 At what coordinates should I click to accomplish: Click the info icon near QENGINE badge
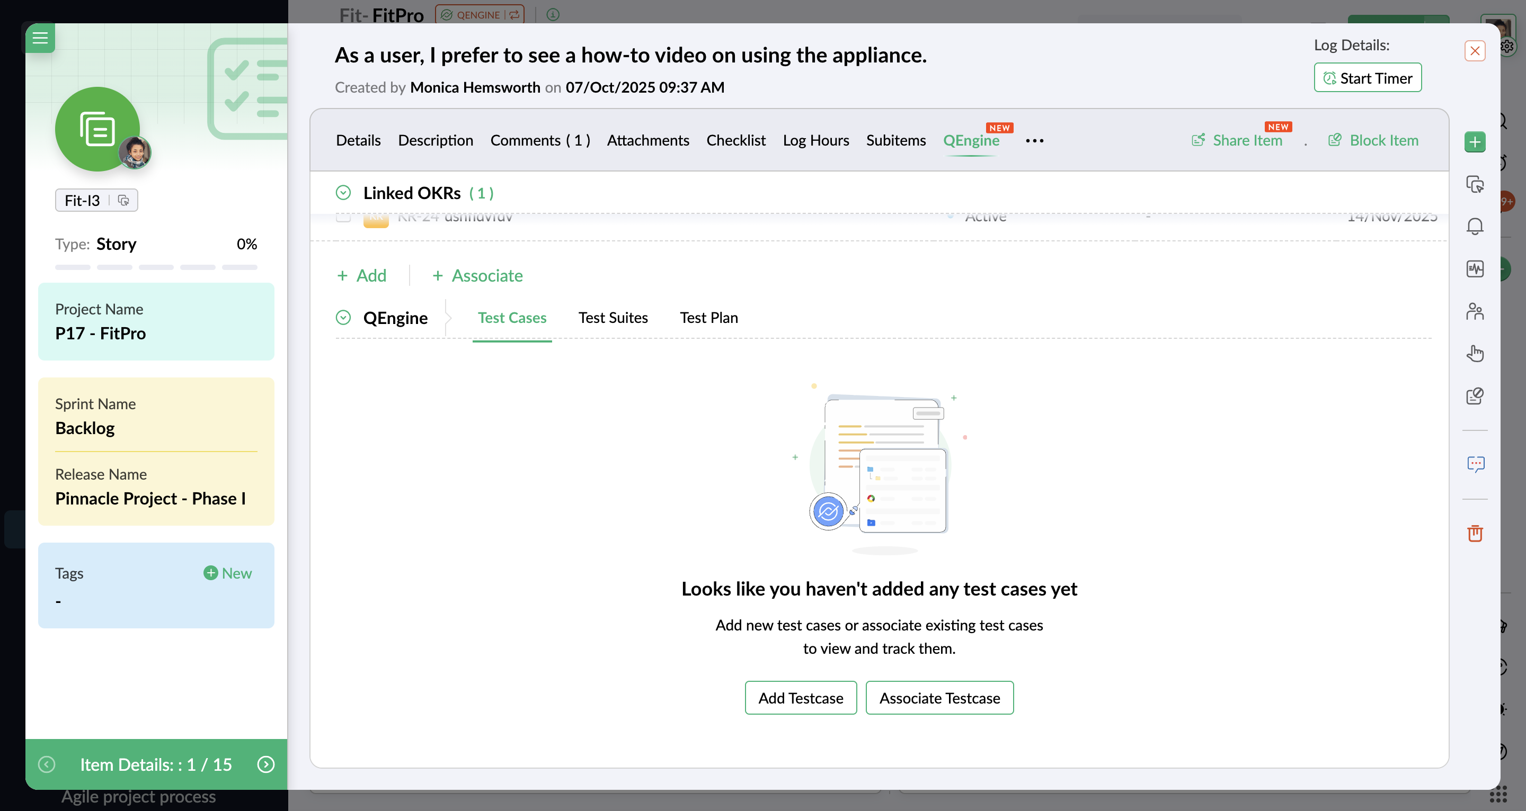(x=553, y=14)
